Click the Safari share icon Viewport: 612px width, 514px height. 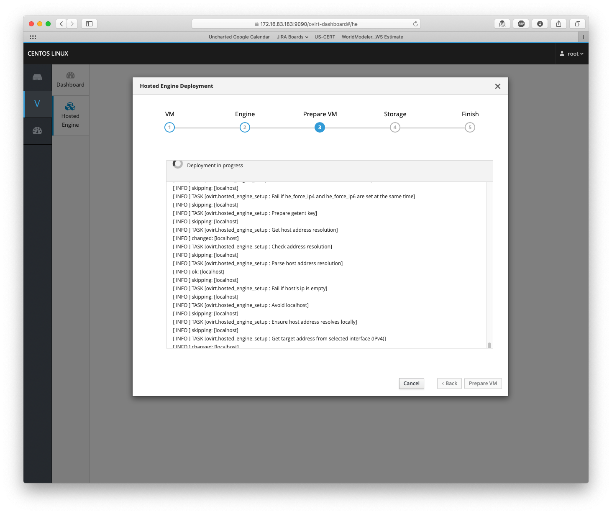(x=558, y=24)
